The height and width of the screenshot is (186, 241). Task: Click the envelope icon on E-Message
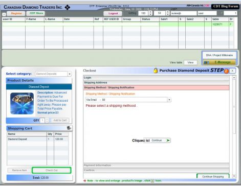(x=206, y=62)
